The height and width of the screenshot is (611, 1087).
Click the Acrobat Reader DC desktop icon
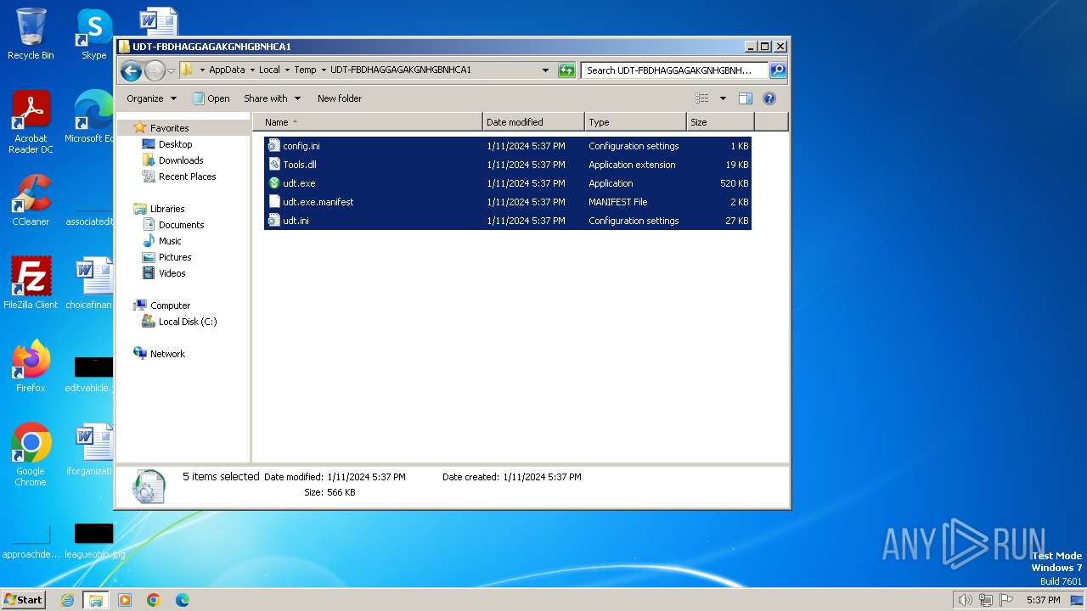tap(31, 122)
